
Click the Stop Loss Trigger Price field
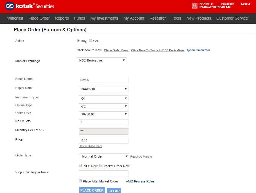pos(103,174)
